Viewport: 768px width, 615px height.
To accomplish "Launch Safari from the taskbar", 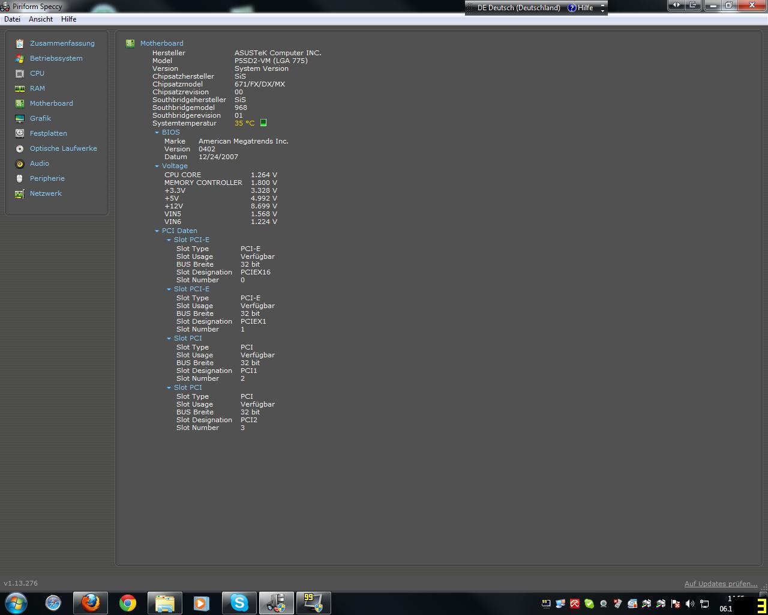I will (53, 603).
